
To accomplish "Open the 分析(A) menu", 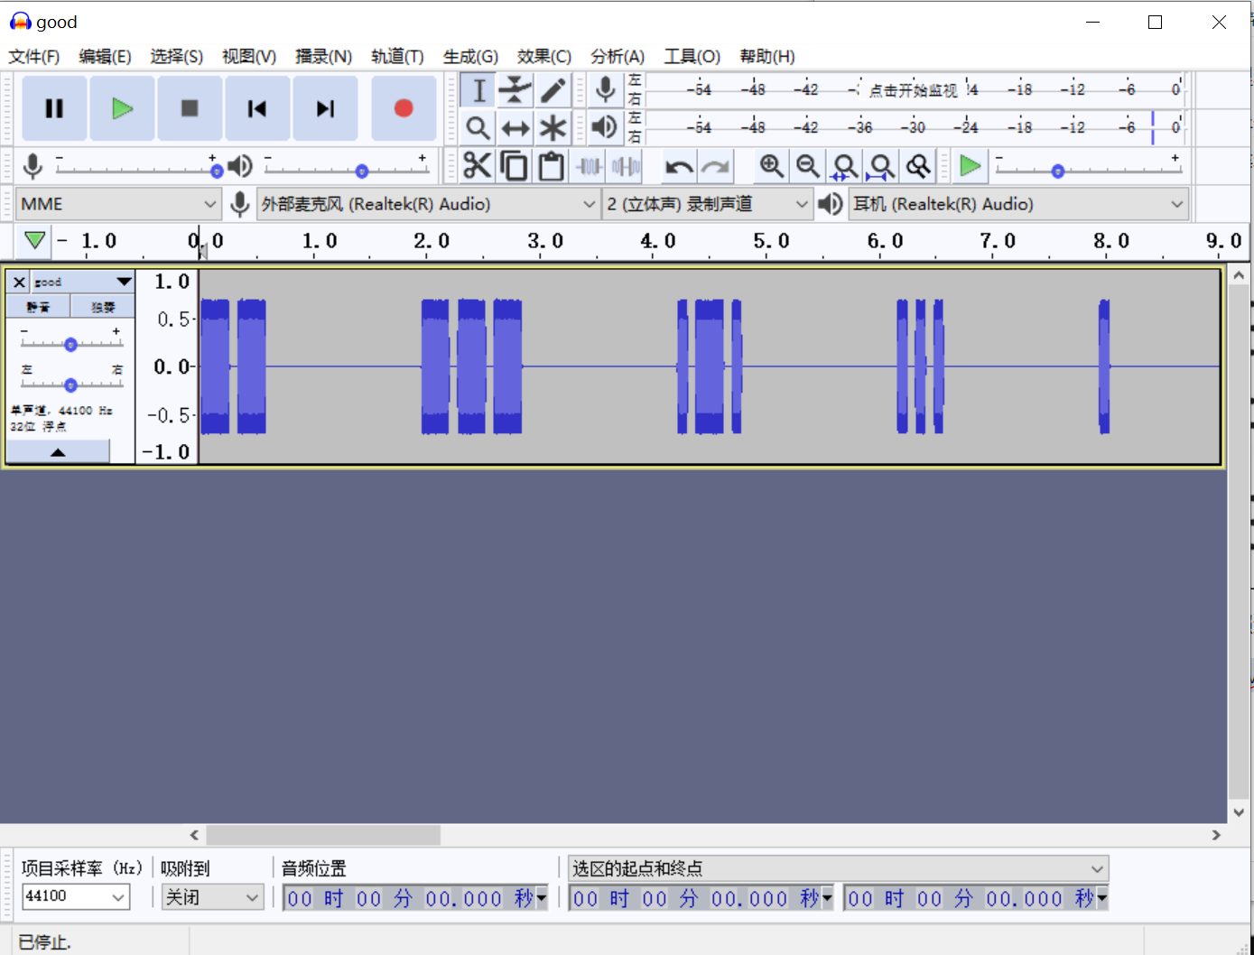I will coord(618,56).
